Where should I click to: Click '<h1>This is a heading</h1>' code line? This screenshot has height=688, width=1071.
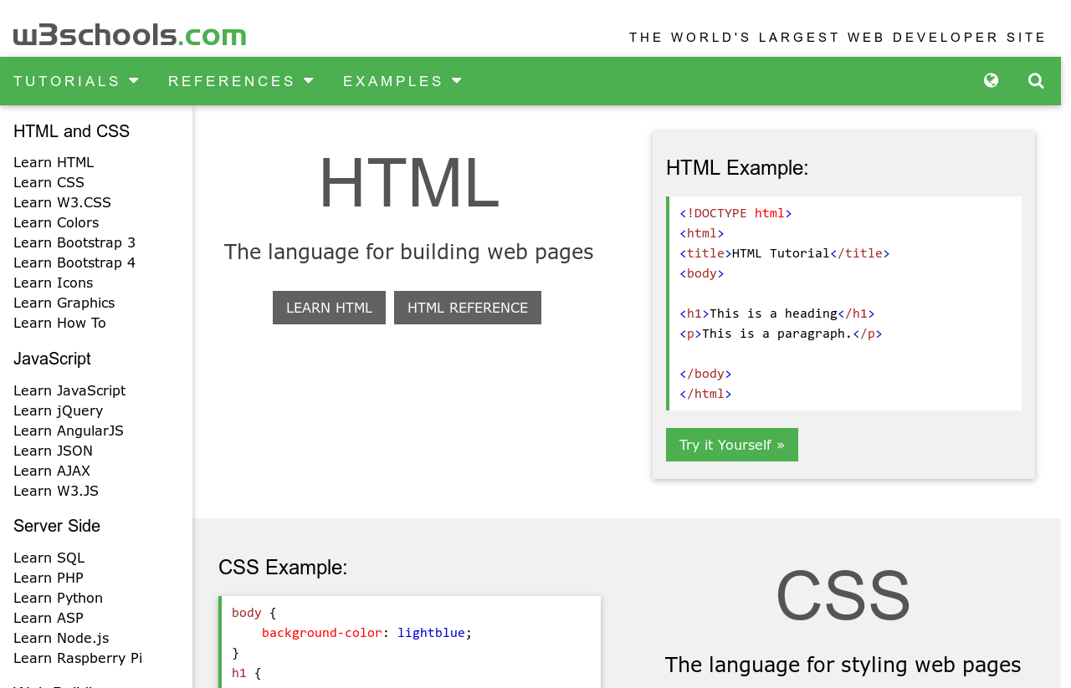(x=777, y=313)
